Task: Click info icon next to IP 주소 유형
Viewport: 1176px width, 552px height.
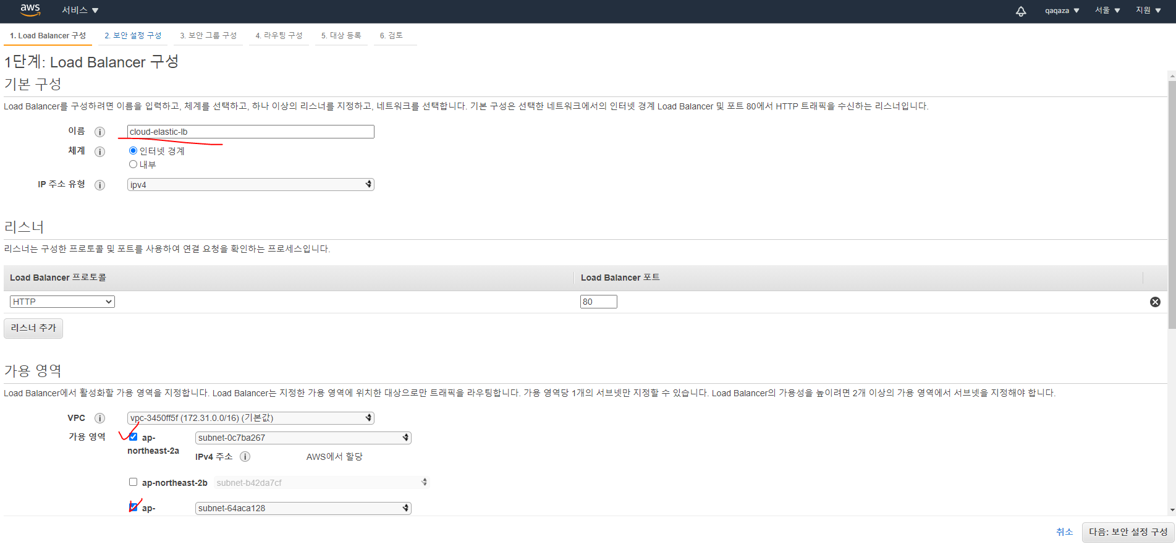Action: point(99,185)
